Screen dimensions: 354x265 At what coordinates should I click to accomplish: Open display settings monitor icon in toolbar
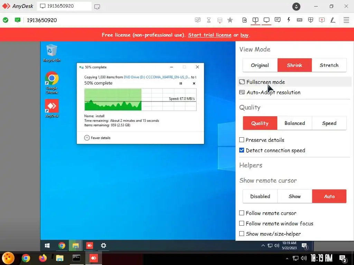267,20
